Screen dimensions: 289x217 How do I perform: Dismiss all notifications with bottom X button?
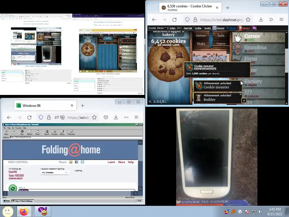click(244, 100)
